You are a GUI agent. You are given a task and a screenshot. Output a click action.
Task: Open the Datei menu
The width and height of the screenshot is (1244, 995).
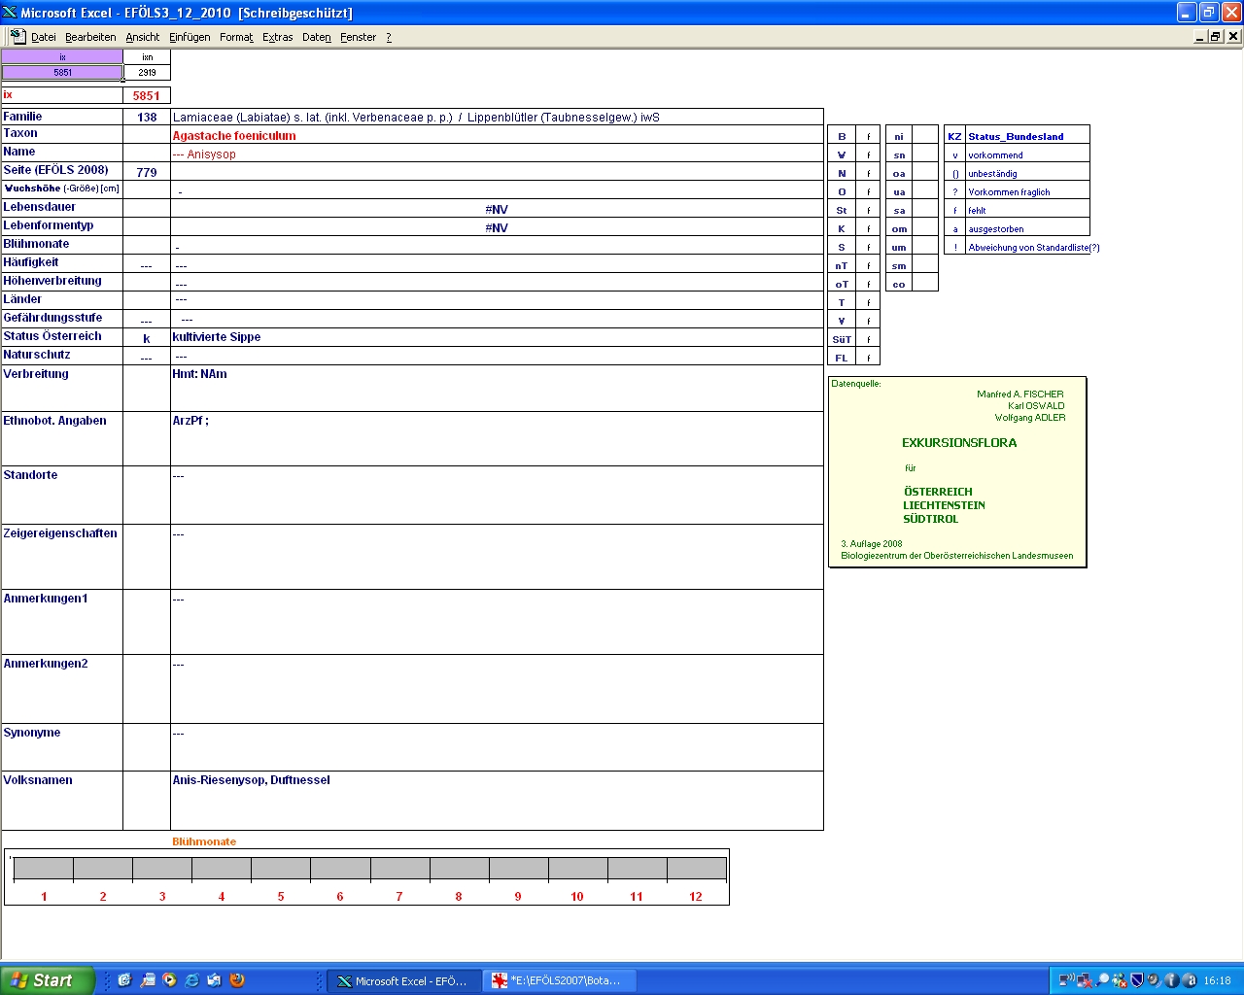(43, 37)
